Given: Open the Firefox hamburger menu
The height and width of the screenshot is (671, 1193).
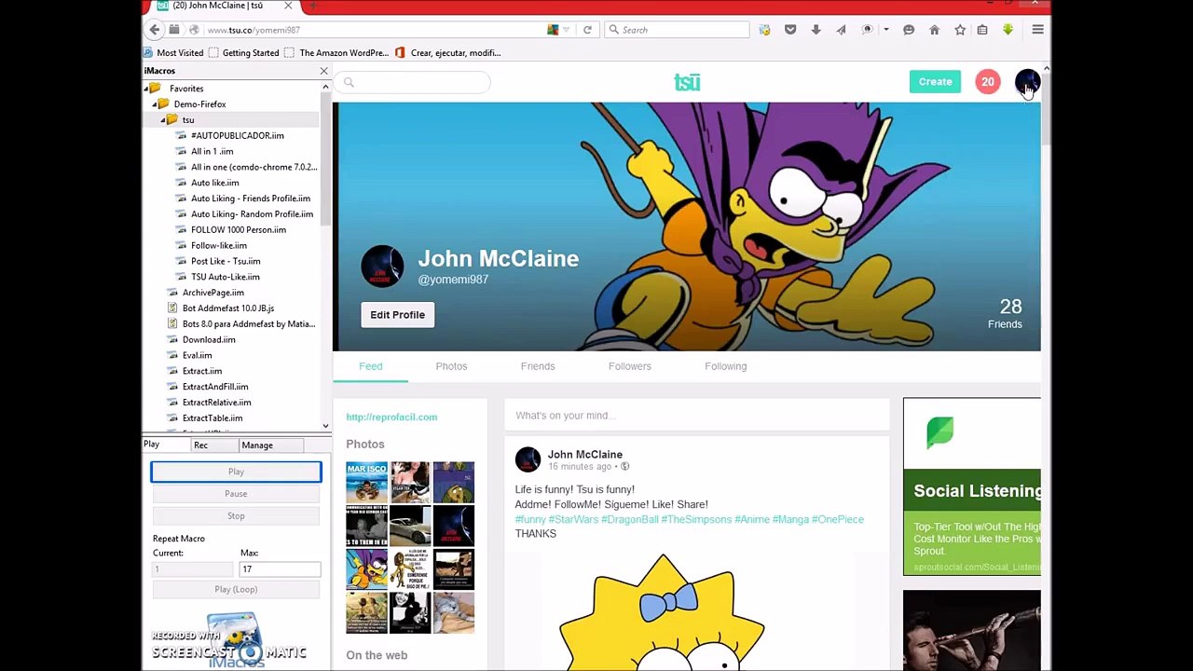Looking at the screenshot, I should pyautogui.click(x=1037, y=30).
